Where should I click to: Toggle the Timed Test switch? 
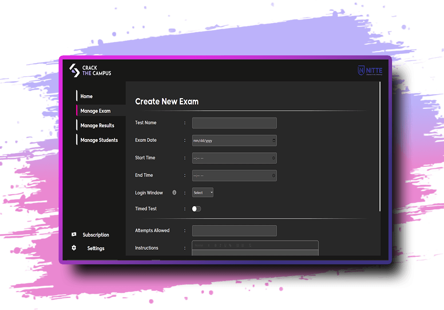(197, 209)
